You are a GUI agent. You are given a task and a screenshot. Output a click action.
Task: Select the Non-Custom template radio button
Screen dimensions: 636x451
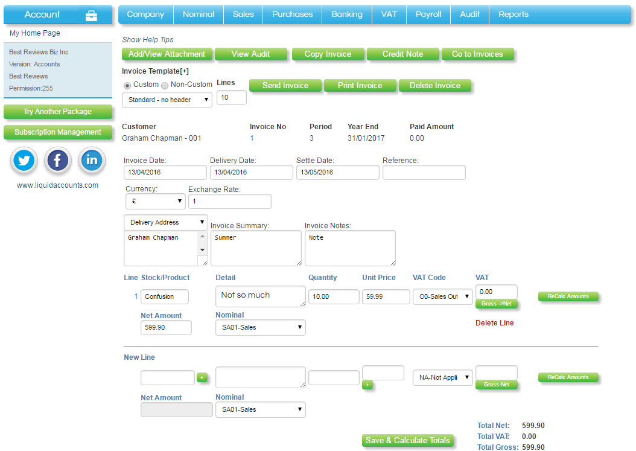pyautogui.click(x=164, y=85)
